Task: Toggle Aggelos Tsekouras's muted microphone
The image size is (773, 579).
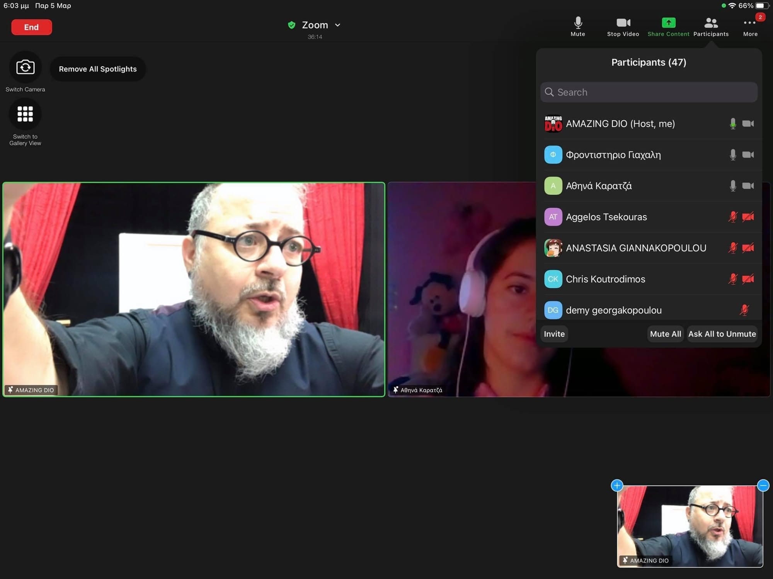Action: click(x=732, y=217)
